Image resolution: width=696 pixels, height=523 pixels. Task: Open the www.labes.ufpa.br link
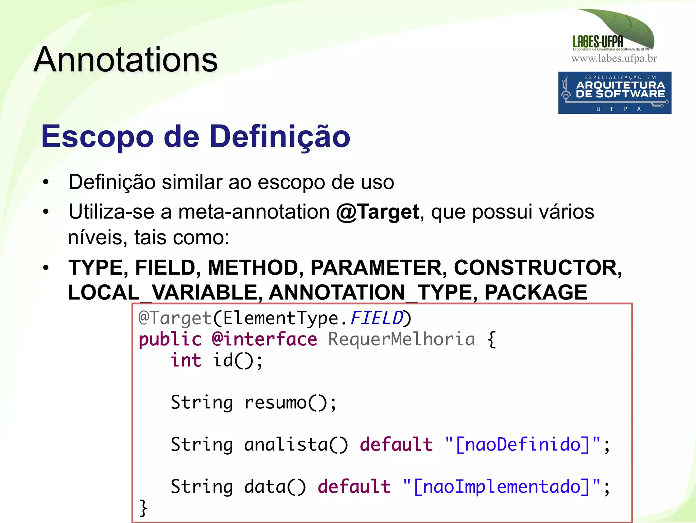[x=614, y=59]
